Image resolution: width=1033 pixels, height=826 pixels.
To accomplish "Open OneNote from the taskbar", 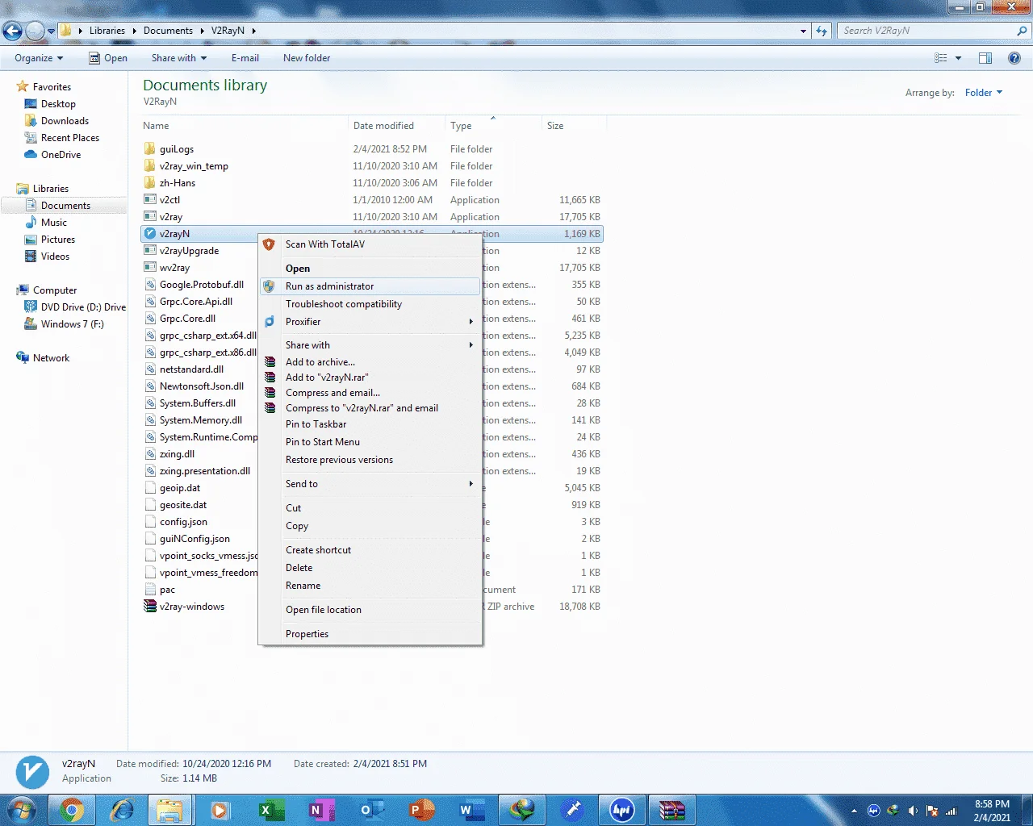I will [x=320, y=810].
